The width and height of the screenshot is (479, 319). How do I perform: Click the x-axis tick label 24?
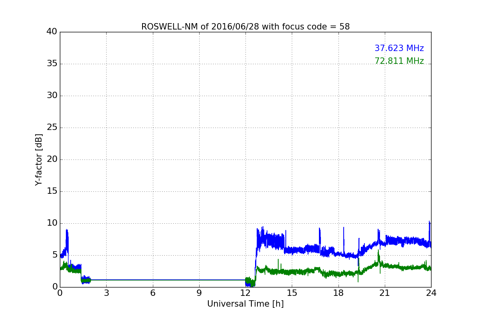(431, 293)
